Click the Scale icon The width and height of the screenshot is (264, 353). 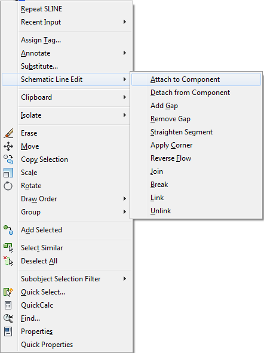click(8, 173)
